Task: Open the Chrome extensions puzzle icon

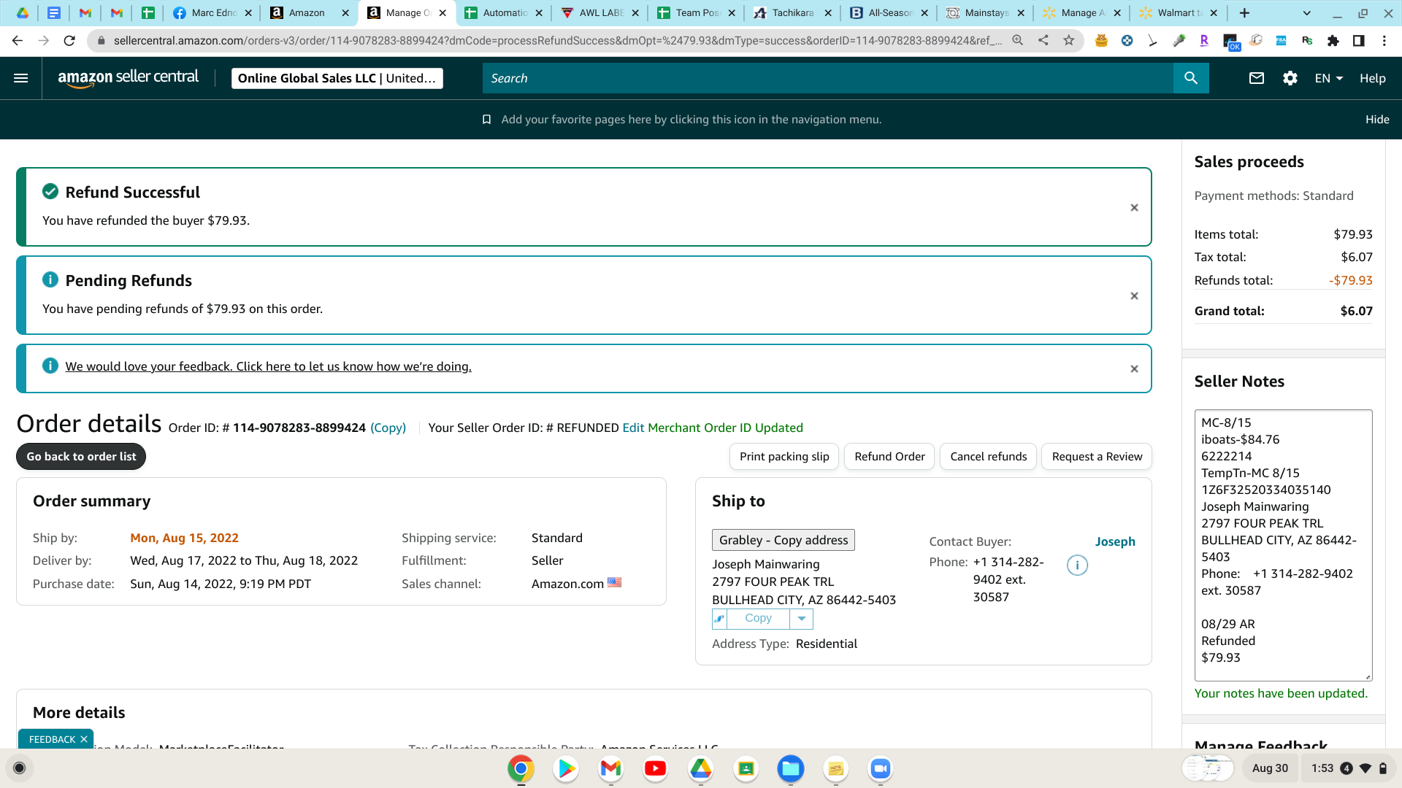Action: coord(1333,41)
